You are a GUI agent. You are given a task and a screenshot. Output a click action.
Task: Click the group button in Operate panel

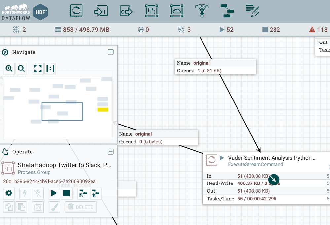(38, 207)
